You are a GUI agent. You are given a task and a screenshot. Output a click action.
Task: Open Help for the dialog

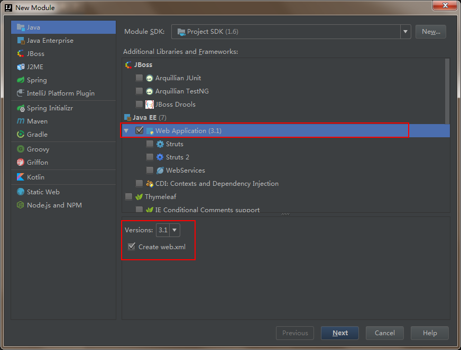pyautogui.click(x=429, y=333)
